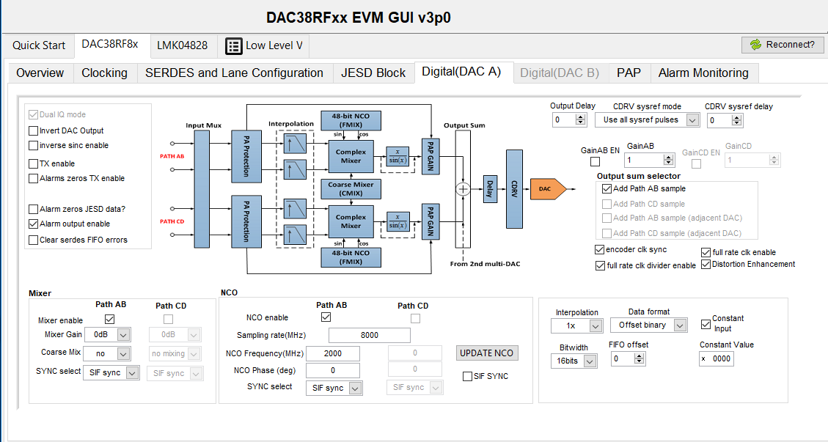Uncheck Distortion Enhancement option
The height and width of the screenshot is (442, 828).
coord(706,264)
